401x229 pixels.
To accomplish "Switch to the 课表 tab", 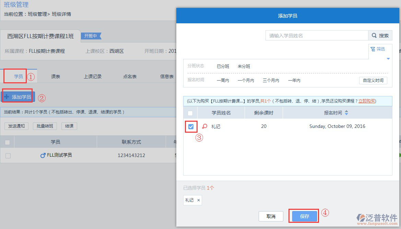I will (55, 76).
